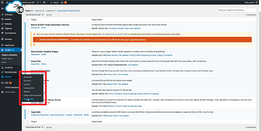This screenshot has width=261, height=131.
Task: Open Usuarios person icon in sidebar
Action: (x=2, y=68)
